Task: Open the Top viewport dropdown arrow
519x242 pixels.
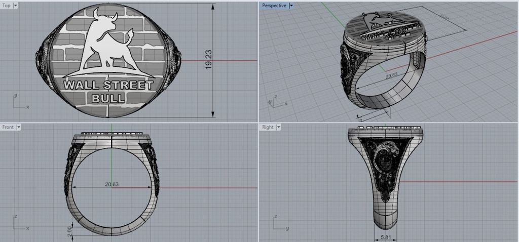Action: coord(16,6)
